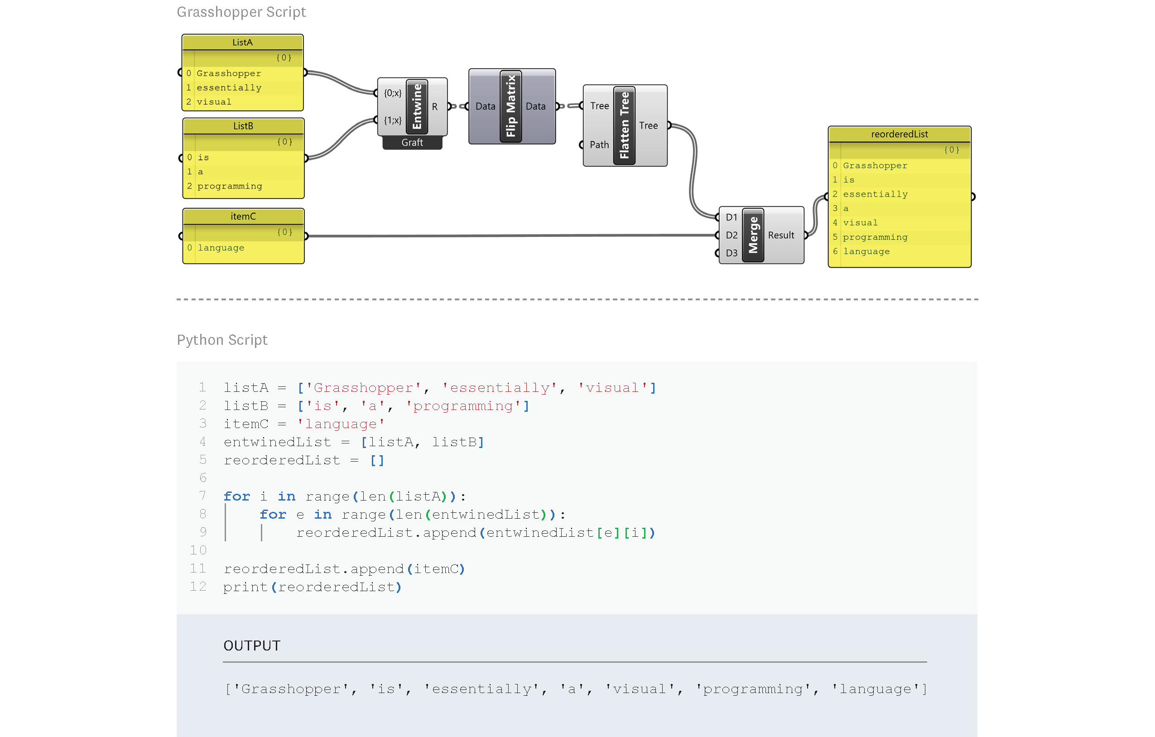Click the Tree output port of Flatten Tree

point(669,125)
